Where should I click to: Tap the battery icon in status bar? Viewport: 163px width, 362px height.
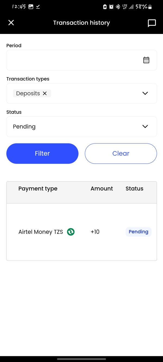click(x=150, y=7)
